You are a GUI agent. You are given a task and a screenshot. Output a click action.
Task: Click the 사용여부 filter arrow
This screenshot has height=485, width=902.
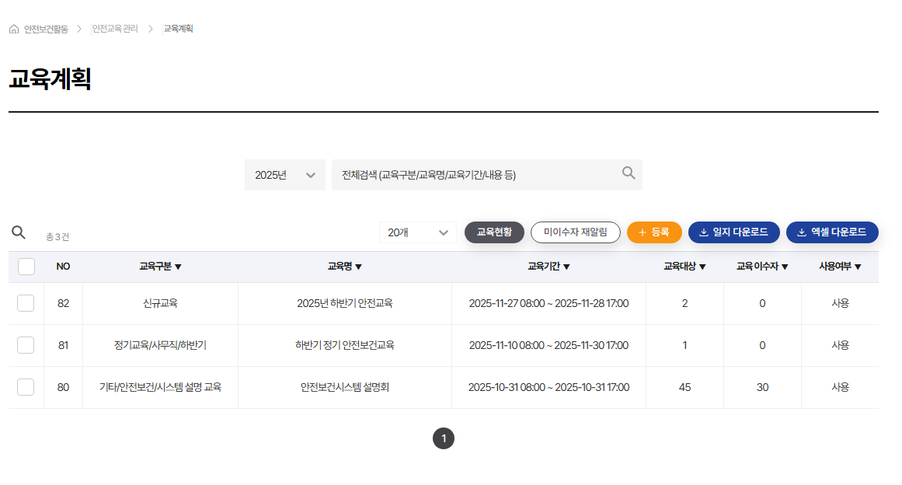858,267
